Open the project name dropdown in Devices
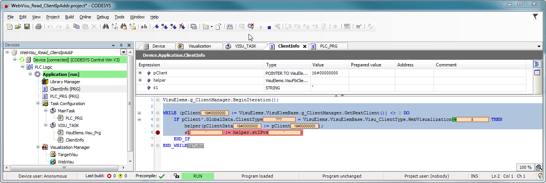This screenshot has width=546, height=183. (x=123, y=52)
